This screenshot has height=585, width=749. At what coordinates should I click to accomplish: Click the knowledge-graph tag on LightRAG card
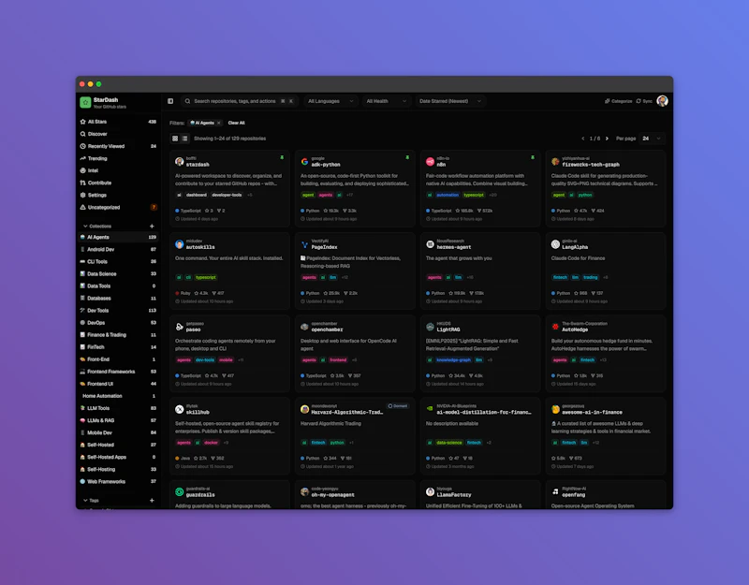click(454, 360)
